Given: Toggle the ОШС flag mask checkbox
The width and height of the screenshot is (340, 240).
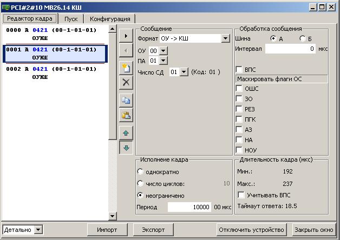Looking at the screenshot, I should [x=239, y=89].
